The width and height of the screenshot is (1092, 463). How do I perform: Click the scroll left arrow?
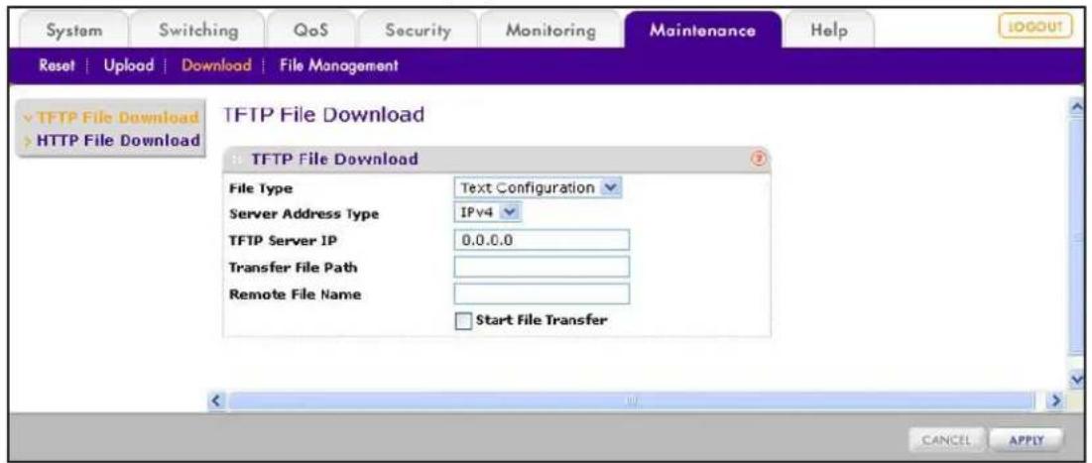216,402
